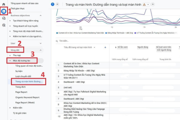Image resolution: width=180 pixels, height=120 pixels.
Task: Open the Lượt chuyển đổi report
Action: coord(23,76)
